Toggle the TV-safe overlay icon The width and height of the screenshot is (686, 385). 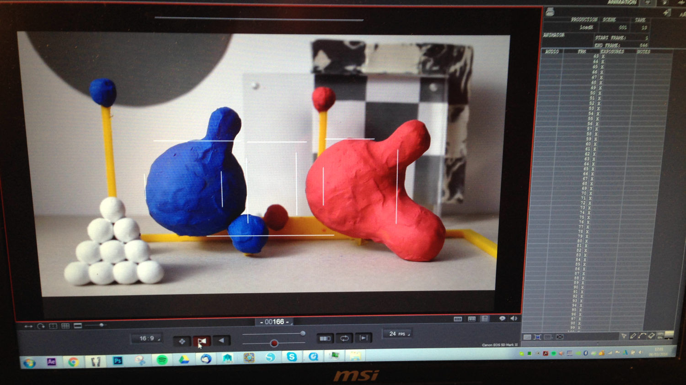(x=53, y=326)
